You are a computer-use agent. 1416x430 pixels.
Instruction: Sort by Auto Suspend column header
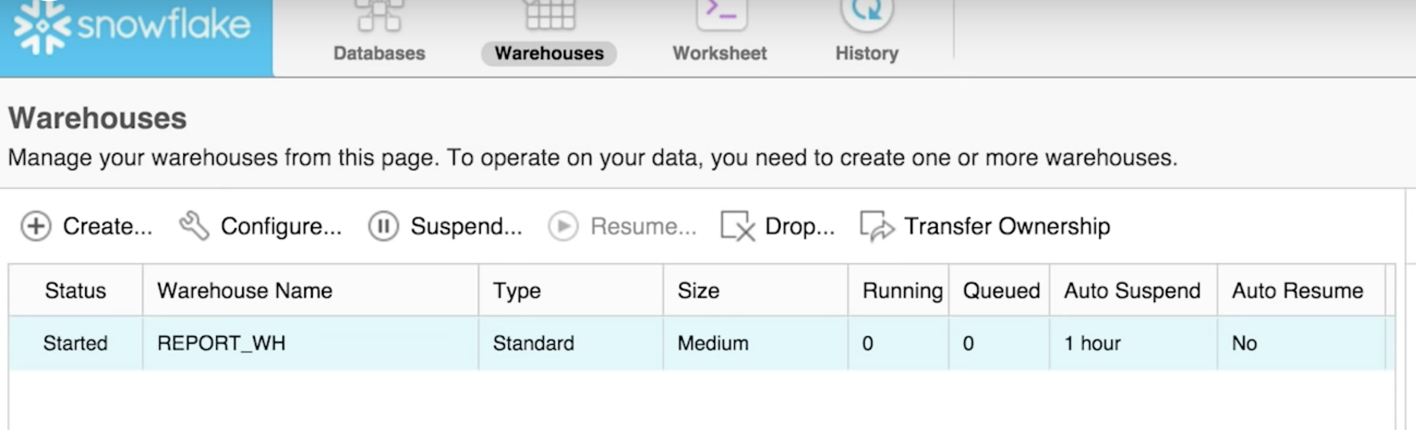pyautogui.click(x=1132, y=291)
